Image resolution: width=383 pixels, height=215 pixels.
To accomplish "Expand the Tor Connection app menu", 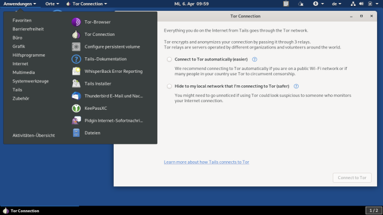I will click(x=87, y=4).
